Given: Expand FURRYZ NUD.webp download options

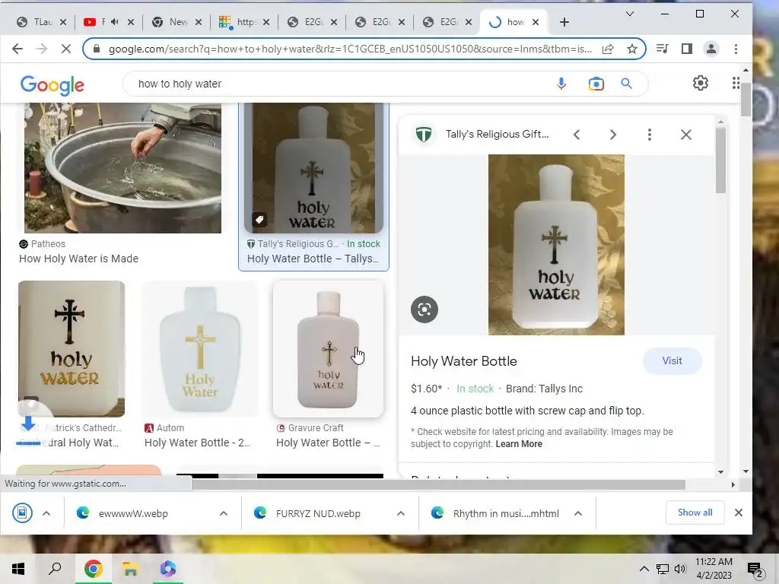Looking at the screenshot, I should [x=401, y=513].
